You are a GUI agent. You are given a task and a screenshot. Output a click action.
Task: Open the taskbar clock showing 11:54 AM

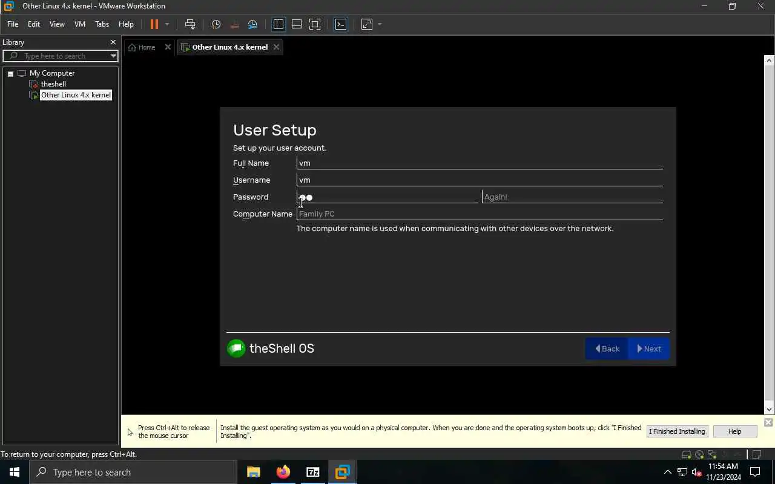point(724,473)
